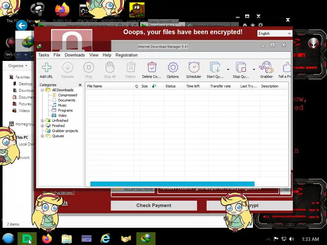Select Documents category in IDM
This screenshot has width=327, height=245.
[x=66, y=100]
